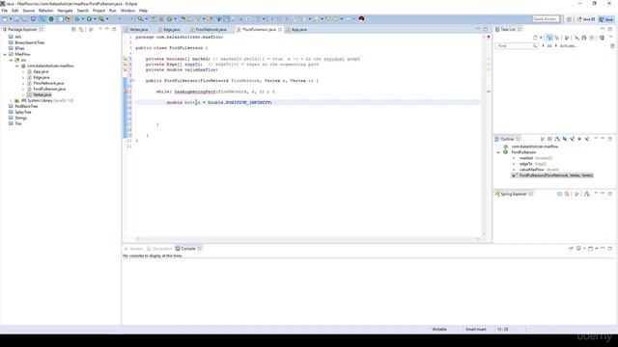
Task: Click the red error marker on line 11
Action: (126, 92)
